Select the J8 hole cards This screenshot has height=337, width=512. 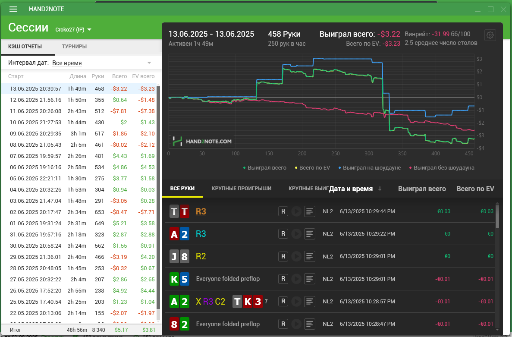point(179,256)
